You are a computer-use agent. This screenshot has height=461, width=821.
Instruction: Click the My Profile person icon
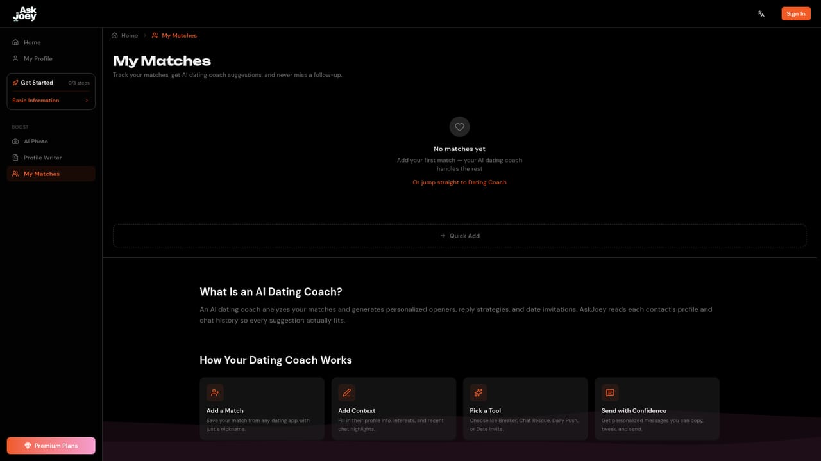click(x=15, y=58)
